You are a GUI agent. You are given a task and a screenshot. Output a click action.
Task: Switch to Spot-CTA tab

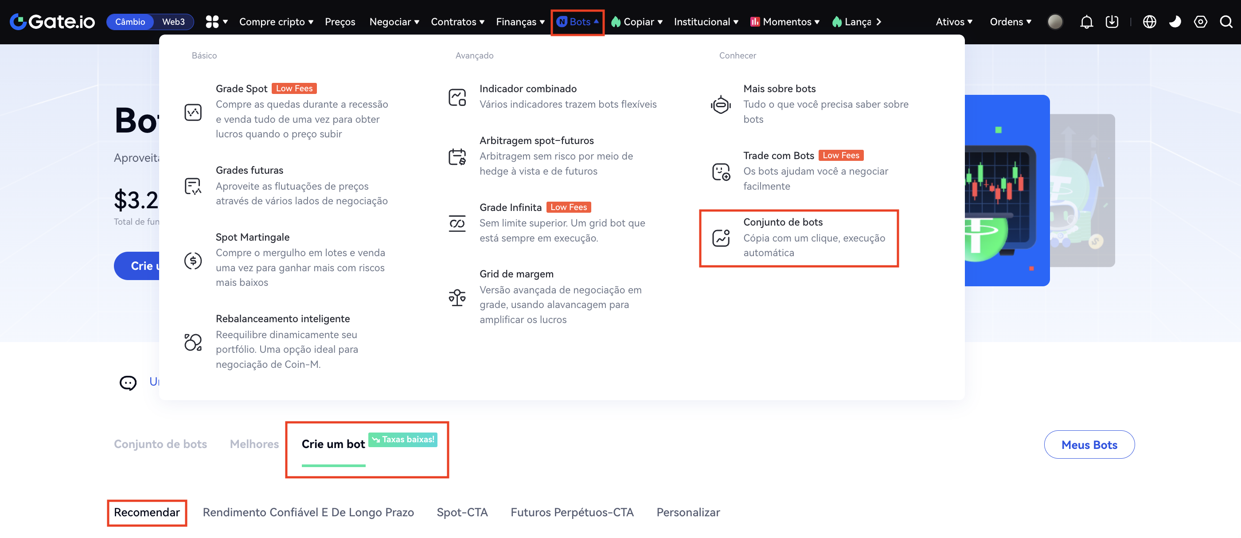[x=461, y=512]
